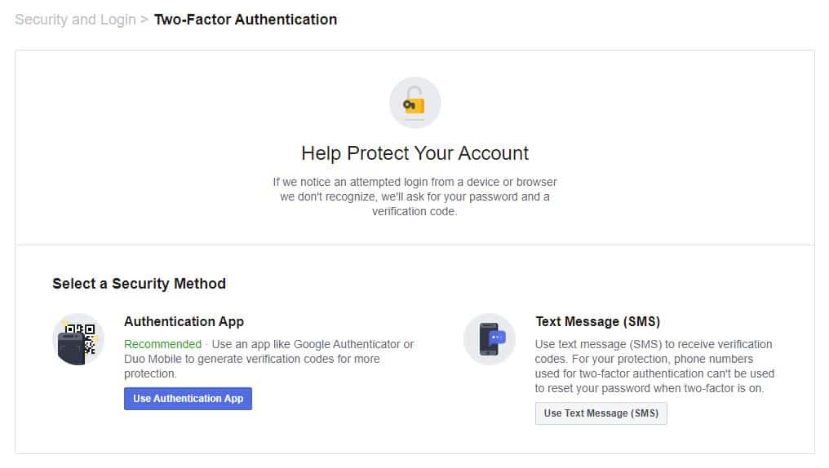Click the breadcrumb separator arrow
829x468 pixels.
[x=144, y=20]
